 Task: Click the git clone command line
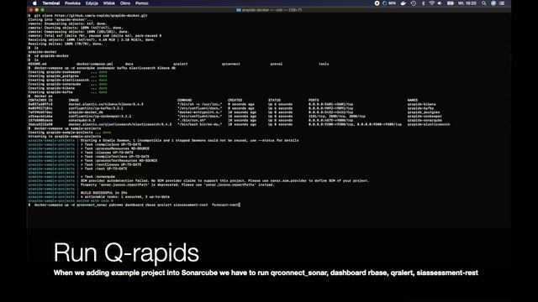click(88, 15)
